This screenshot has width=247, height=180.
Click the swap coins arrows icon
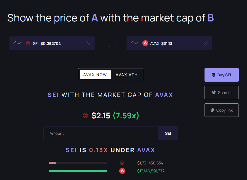point(110,43)
